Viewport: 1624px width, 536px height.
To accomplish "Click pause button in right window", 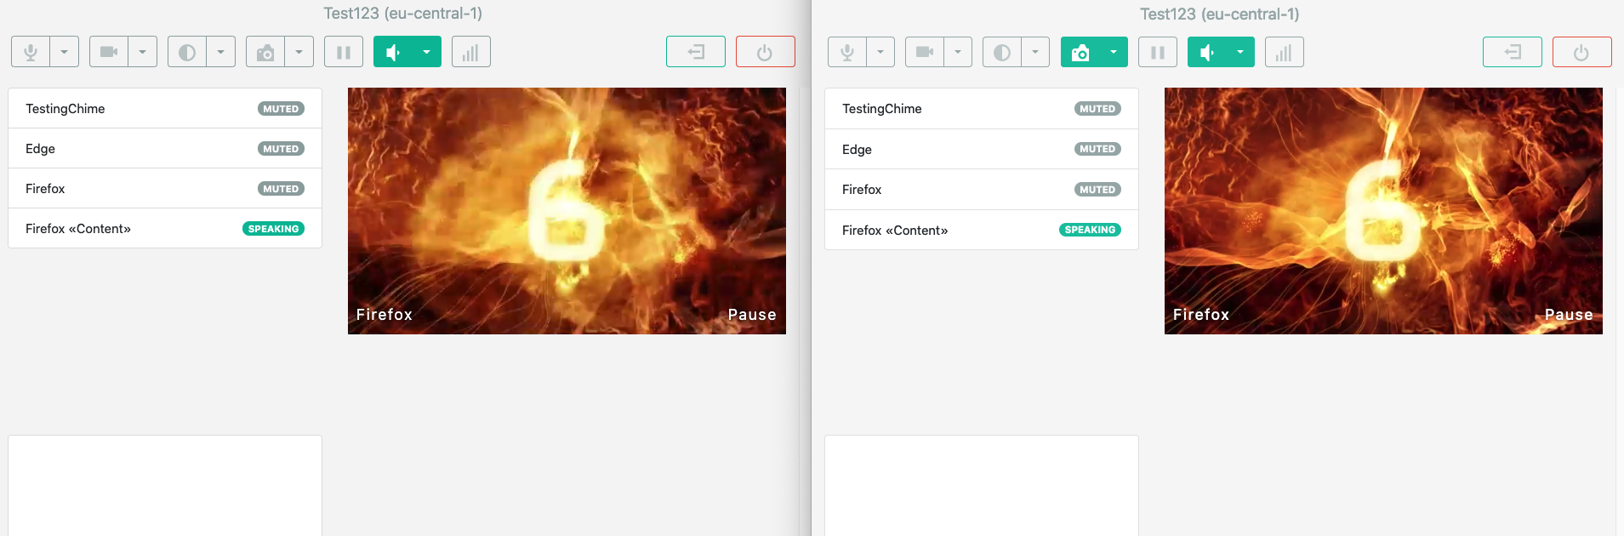I will point(1158,53).
